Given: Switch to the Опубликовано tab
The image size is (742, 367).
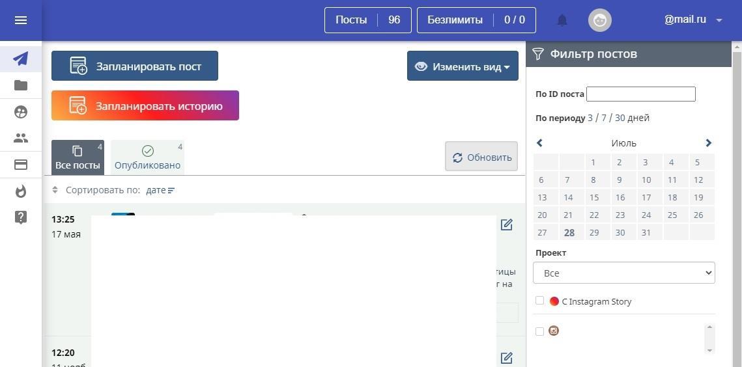Looking at the screenshot, I should (147, 157).
